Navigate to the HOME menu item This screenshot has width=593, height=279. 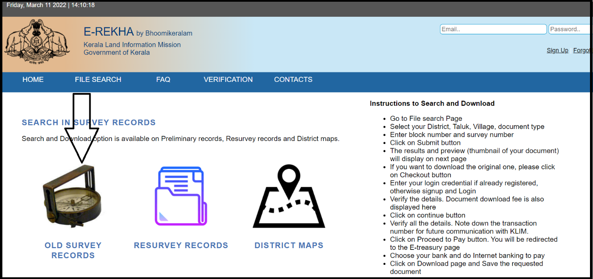click(x=33, y=79)
